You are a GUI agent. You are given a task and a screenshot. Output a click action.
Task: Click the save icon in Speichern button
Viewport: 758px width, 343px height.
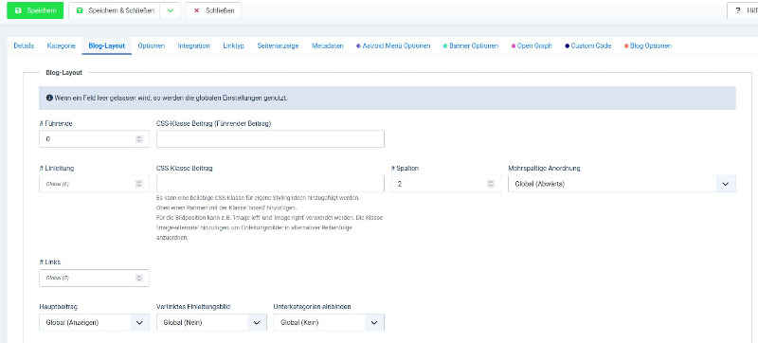coord(18,10)
